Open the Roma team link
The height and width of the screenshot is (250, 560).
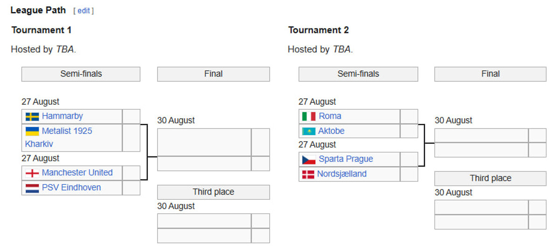(x=330, y=116)
